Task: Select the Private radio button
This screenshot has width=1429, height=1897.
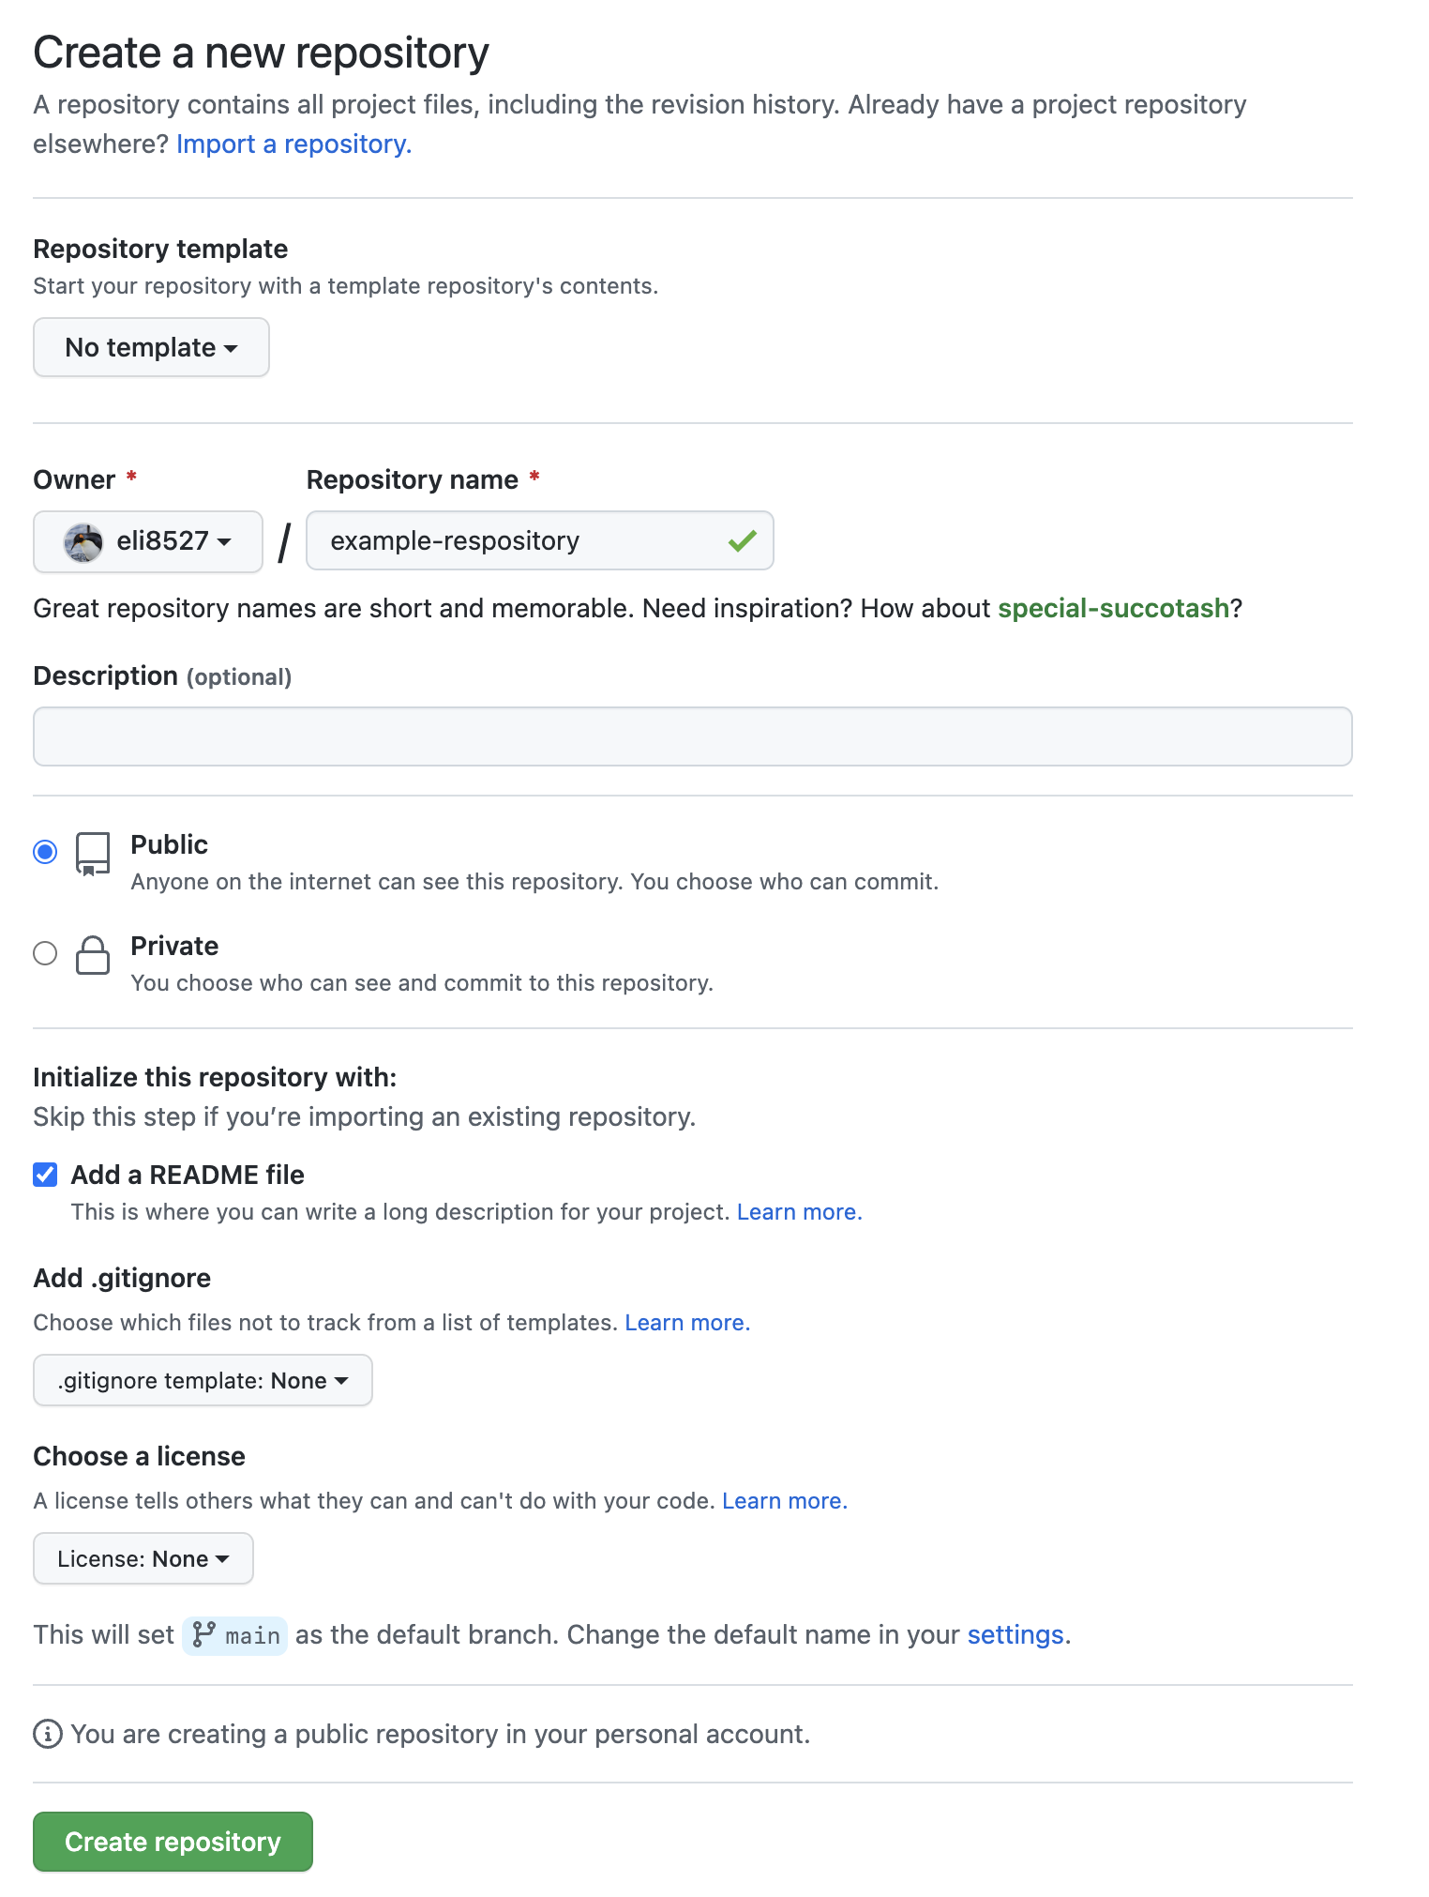Action: pyautogui.click(x=45, y=953)
